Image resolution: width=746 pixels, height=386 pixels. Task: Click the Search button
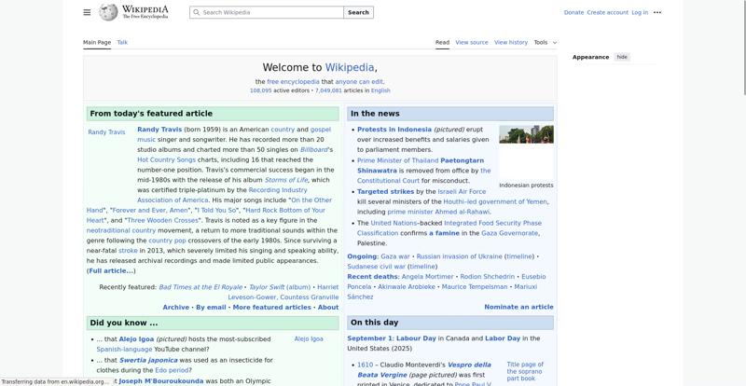pos(358,12)
